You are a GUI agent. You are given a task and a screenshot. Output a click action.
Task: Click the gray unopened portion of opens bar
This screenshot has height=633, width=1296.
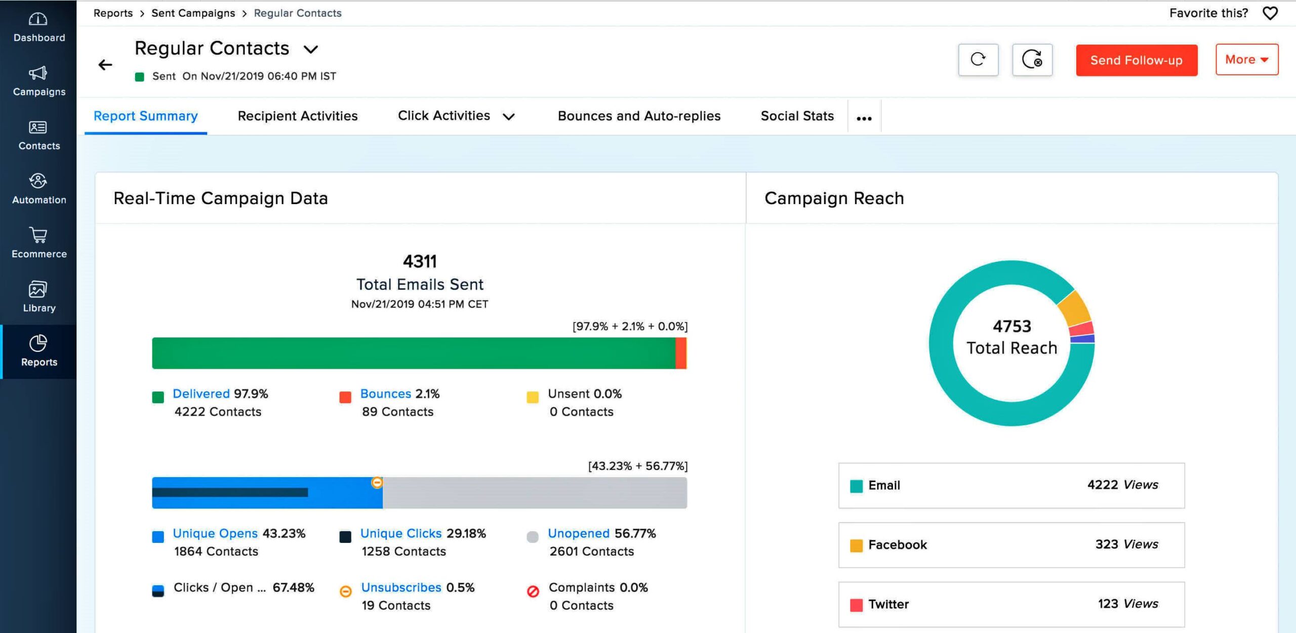point(535,493)
